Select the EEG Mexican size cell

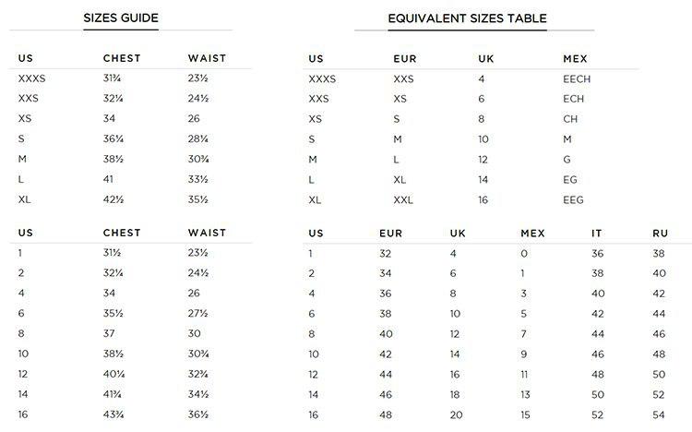pyautogui.click(x=573, y=199)
